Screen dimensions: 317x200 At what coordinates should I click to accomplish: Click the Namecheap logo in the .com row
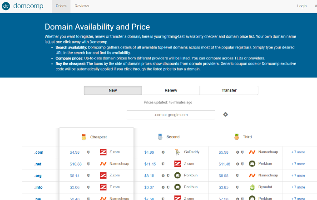click(x=252, y=152)
